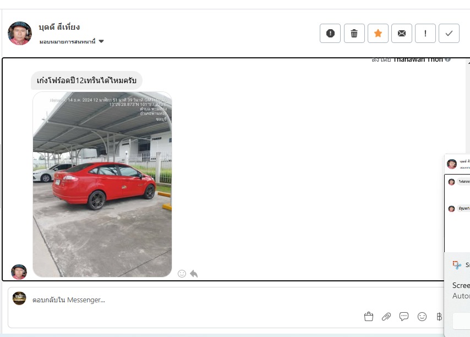Open saved replies speech bubble icon
The width and height of the screenshot is (470, 337).
404,317
